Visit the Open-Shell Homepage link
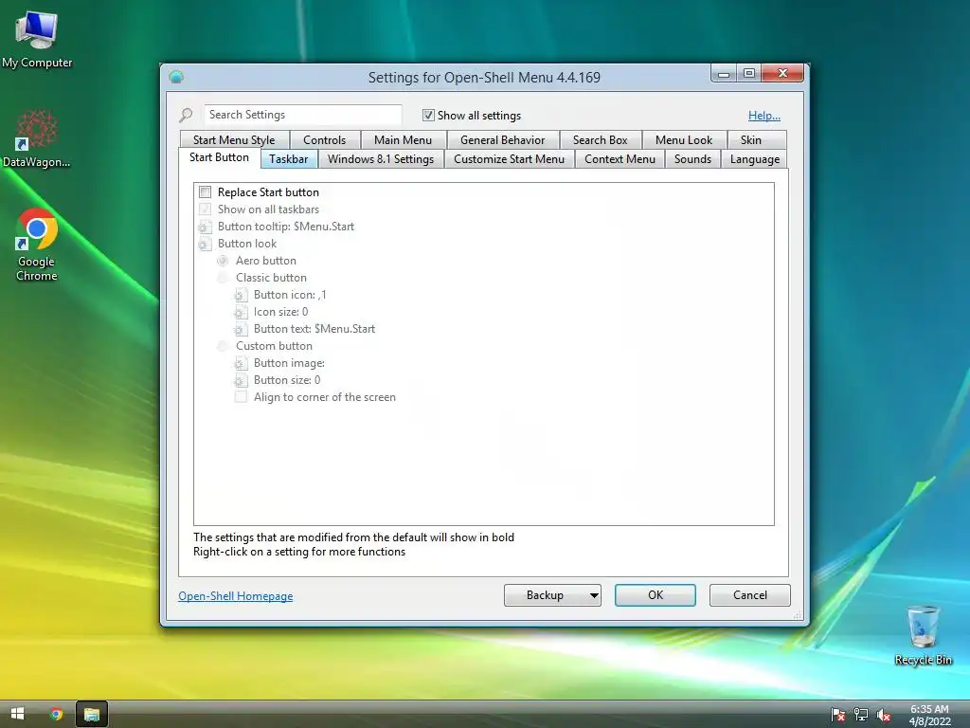The image size is (970, 728). 236,596
